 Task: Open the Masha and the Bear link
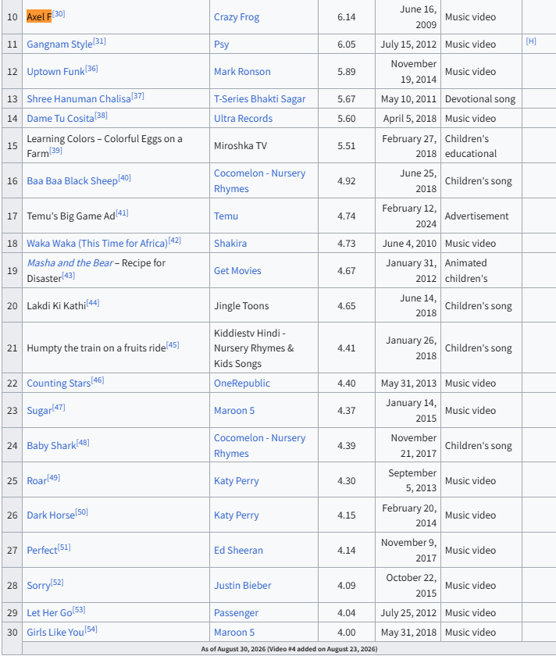pos(69,262)
